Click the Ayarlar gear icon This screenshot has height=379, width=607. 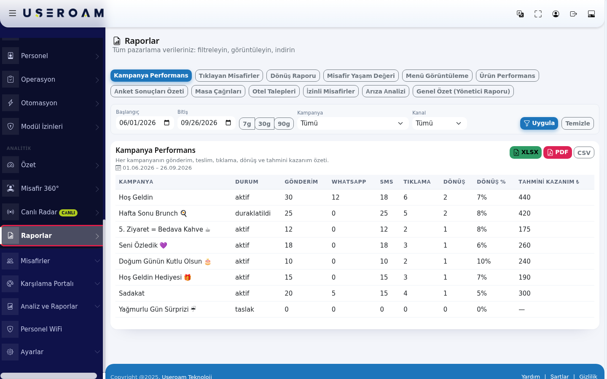(10, 352)
